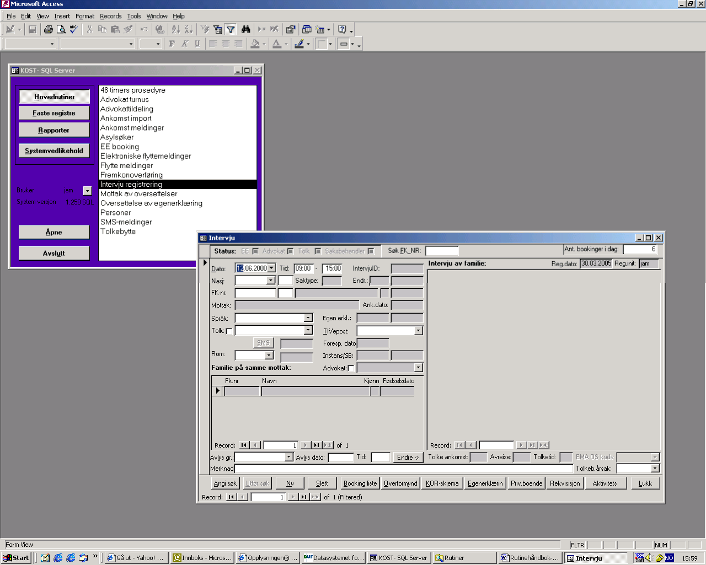The image size is (706, 565).
Task: Sort ascending with the A-Z icon
Action: click(x=176, y=29)
